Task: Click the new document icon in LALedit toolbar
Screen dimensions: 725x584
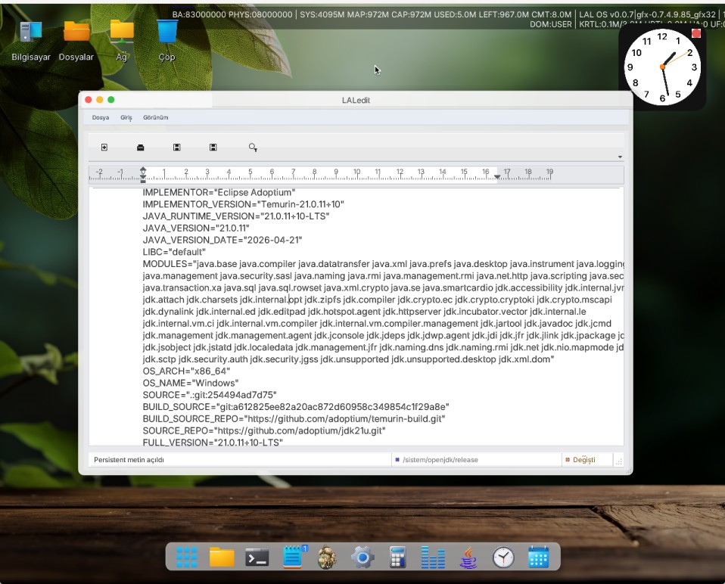Action: tap(104, 148)
